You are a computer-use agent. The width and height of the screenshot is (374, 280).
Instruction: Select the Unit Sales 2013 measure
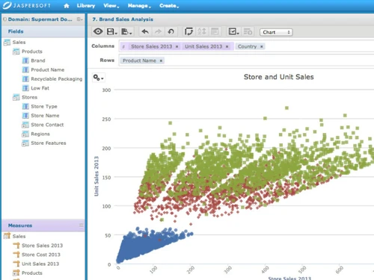click(40, 264)
